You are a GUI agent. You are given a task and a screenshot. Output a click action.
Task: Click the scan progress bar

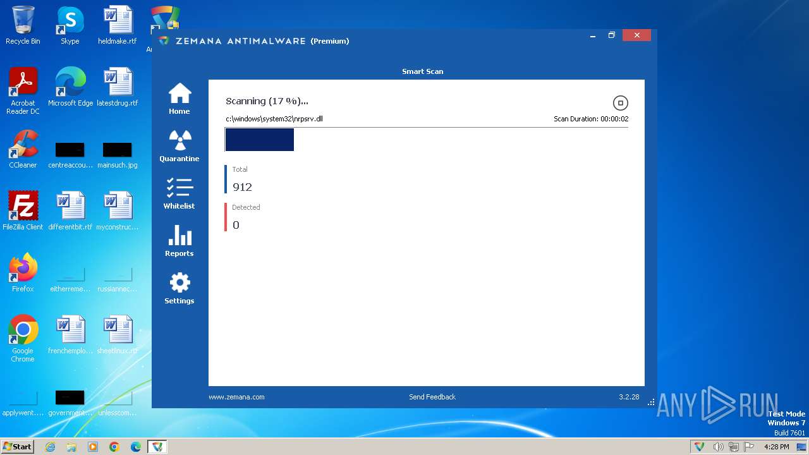coord(427,140)
